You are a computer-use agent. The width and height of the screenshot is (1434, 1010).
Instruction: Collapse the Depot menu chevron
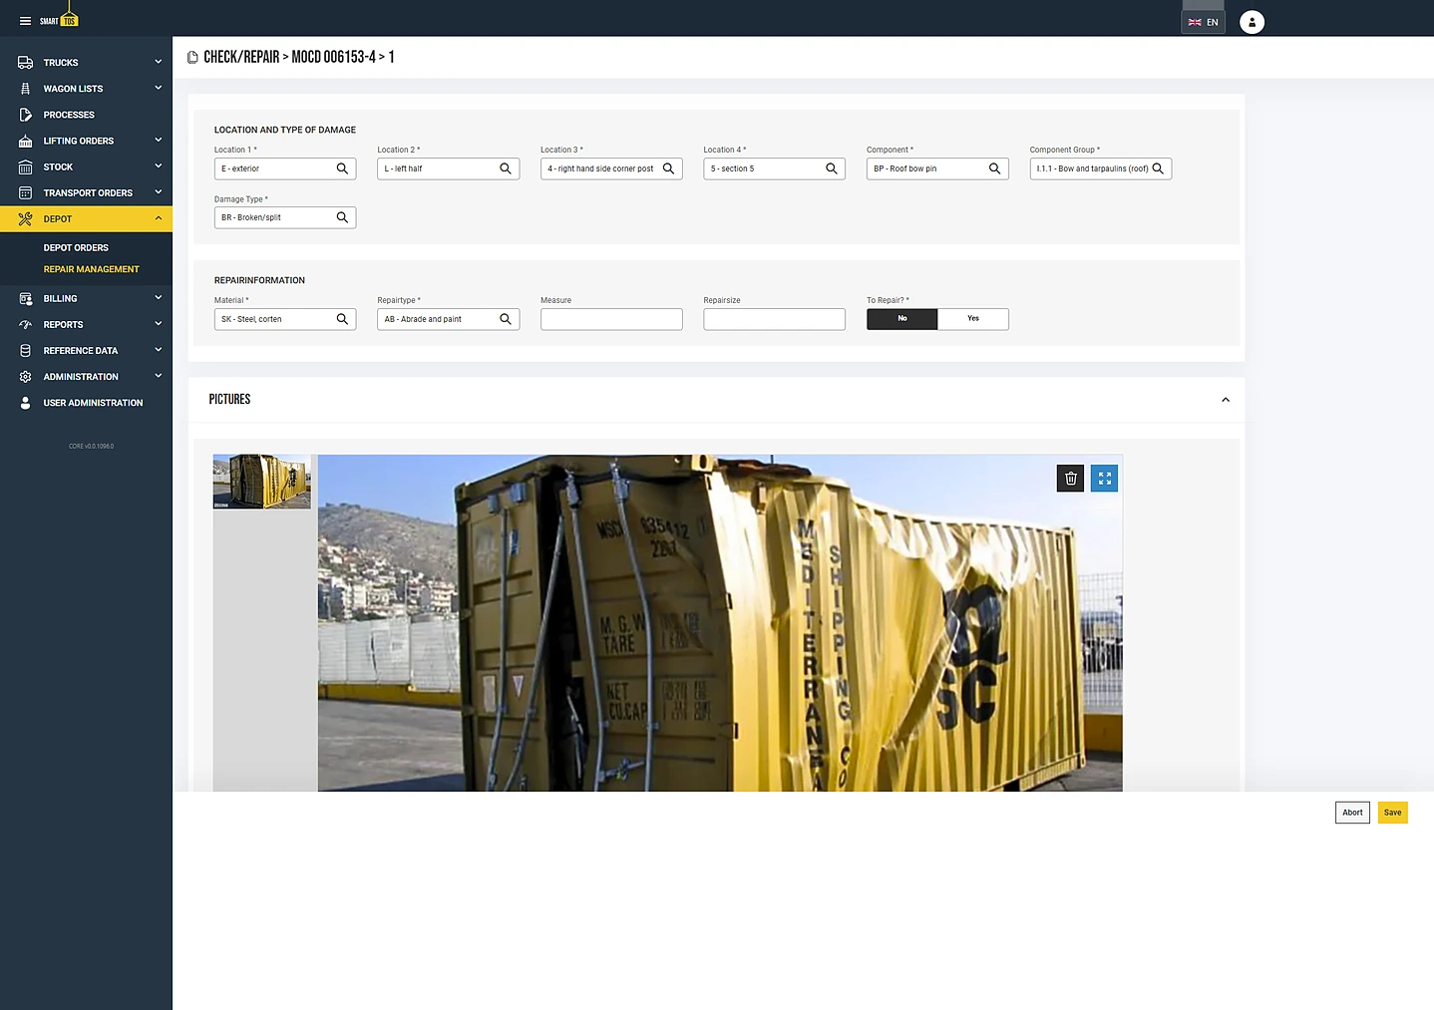158,218
